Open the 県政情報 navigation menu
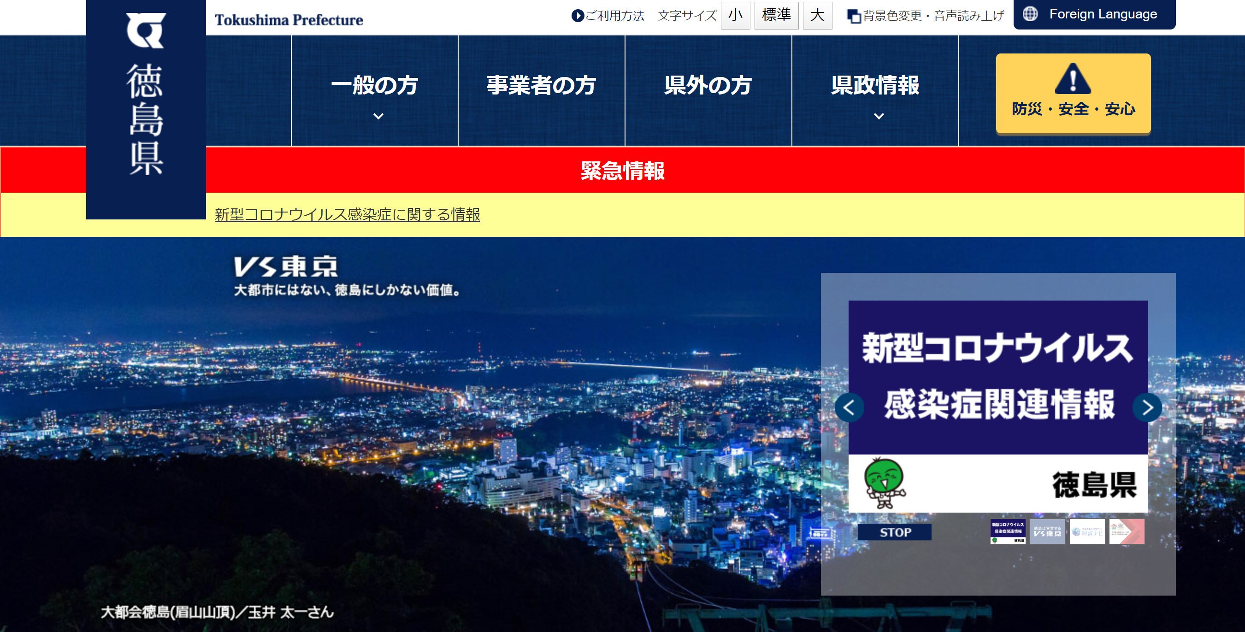This screenshot has width=1245, height=632. click(875, 90)
